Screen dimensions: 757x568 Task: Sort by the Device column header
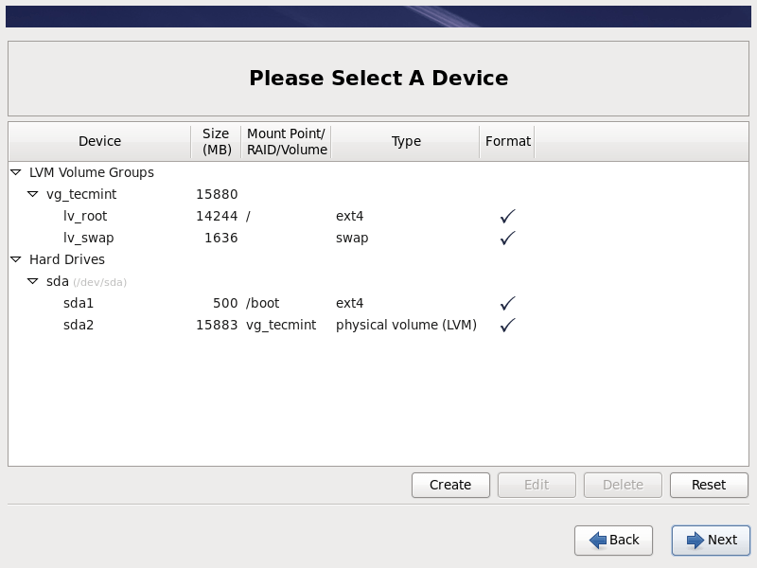click(99, 141)
